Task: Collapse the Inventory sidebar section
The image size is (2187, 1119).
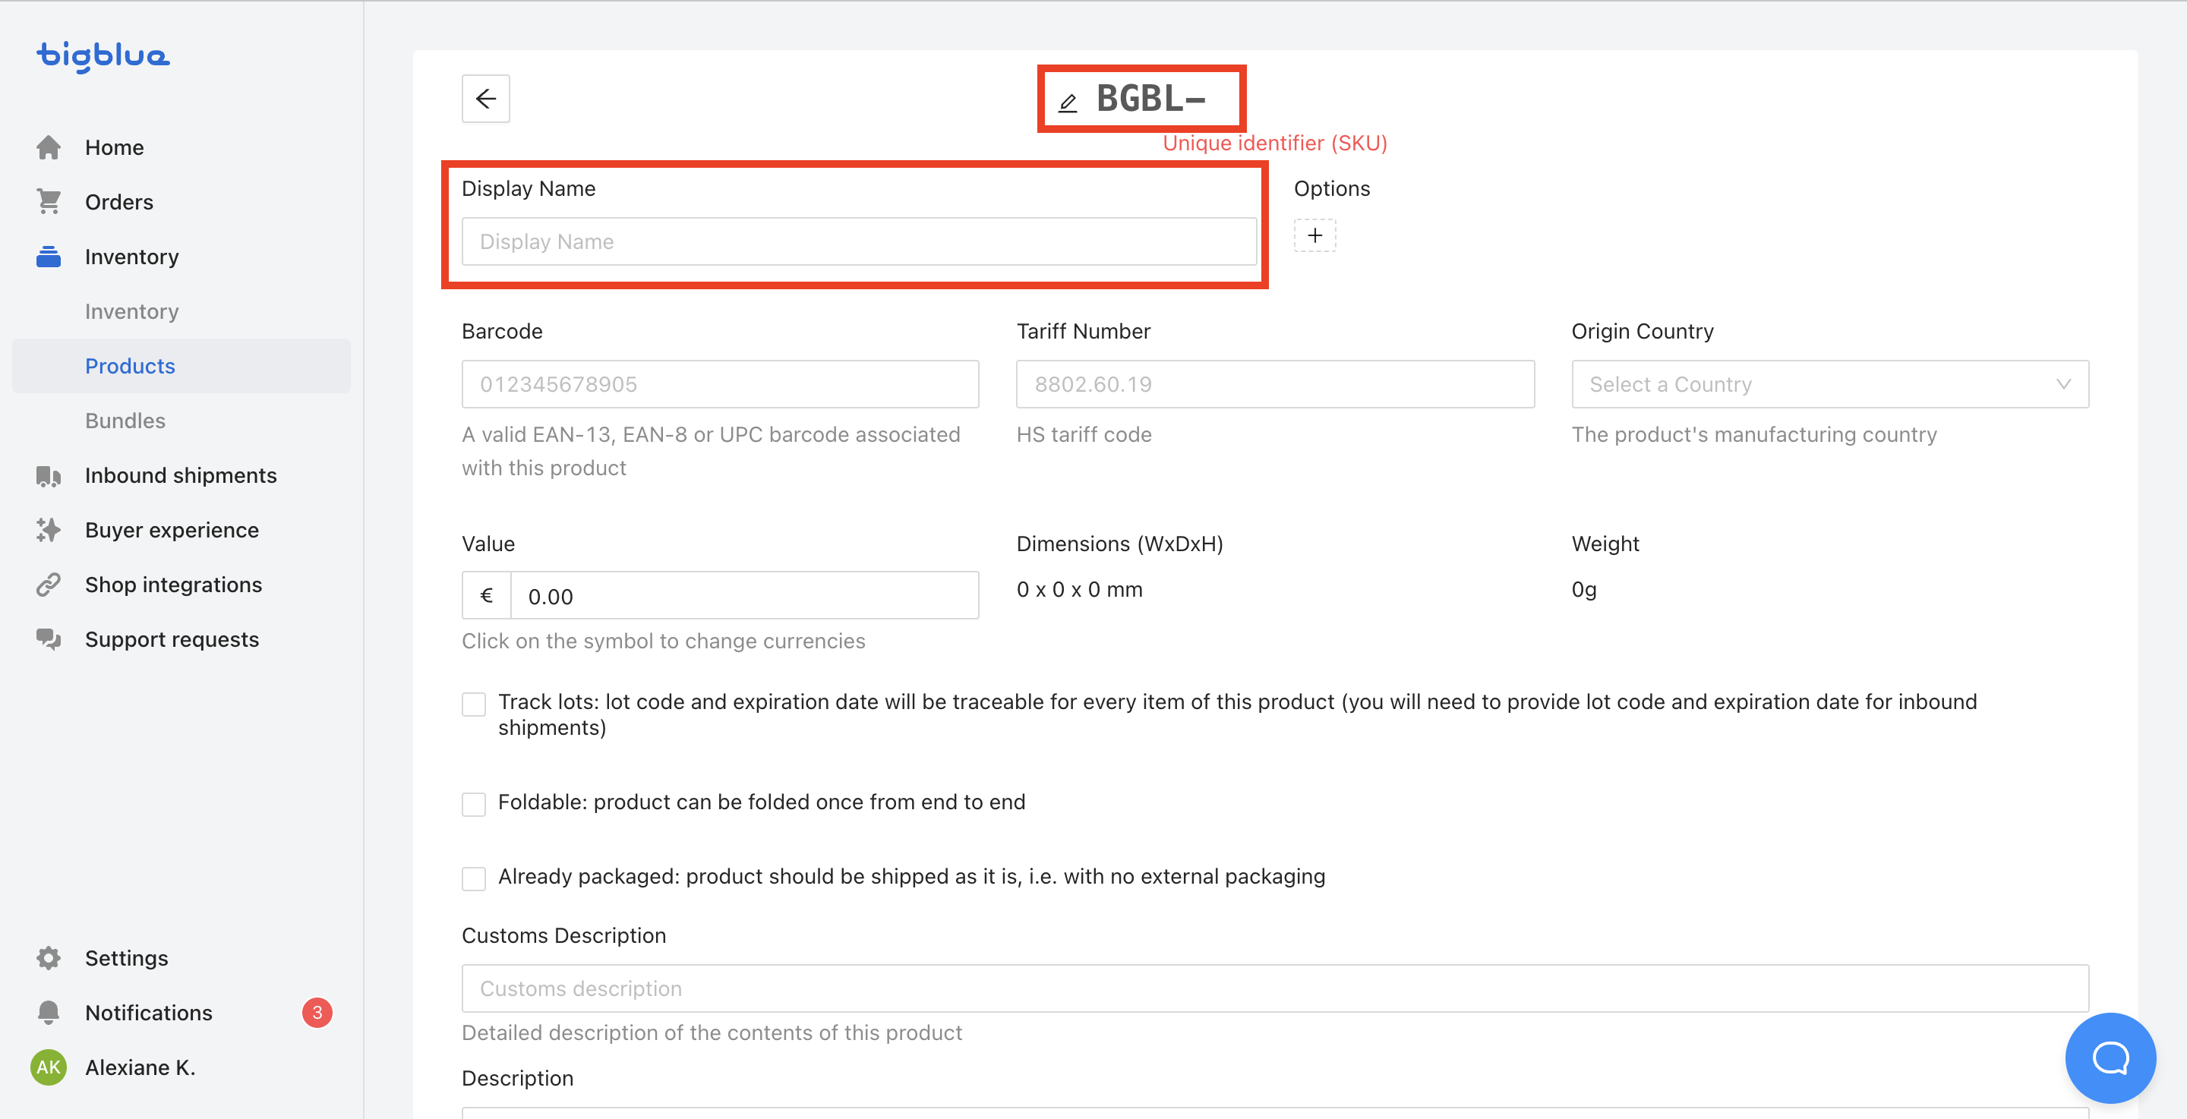Action: pyautogui.click(x=131, y=257)
